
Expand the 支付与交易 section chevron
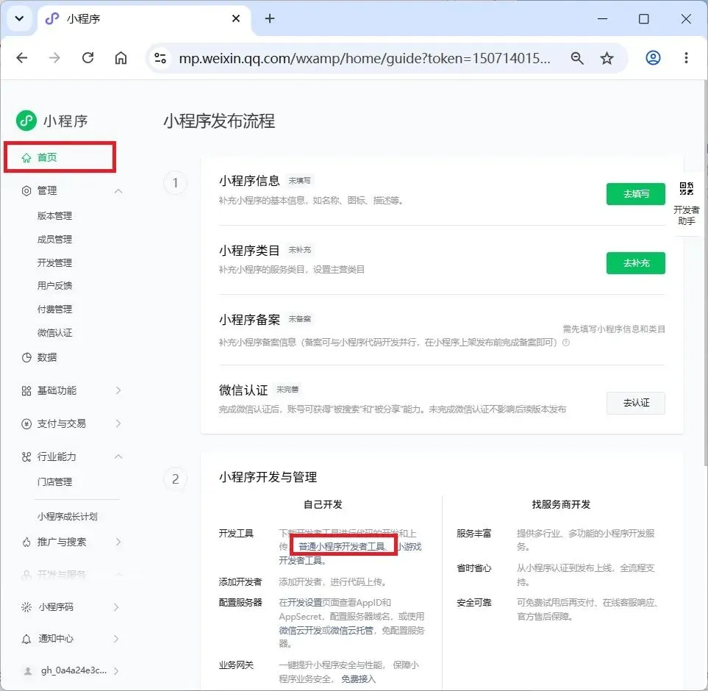coord(118,423)
